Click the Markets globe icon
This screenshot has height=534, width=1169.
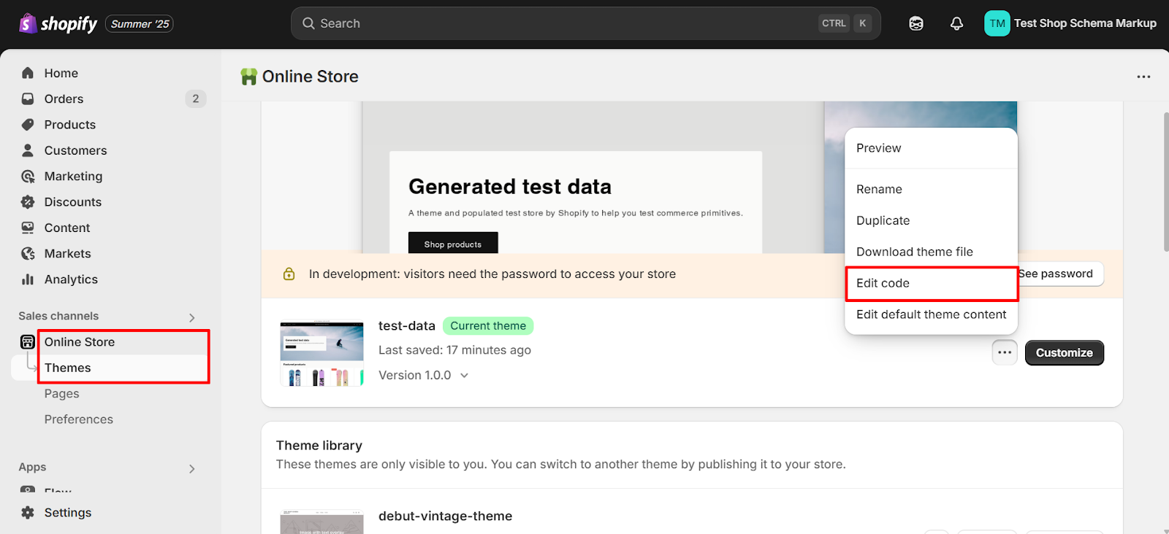28,254
